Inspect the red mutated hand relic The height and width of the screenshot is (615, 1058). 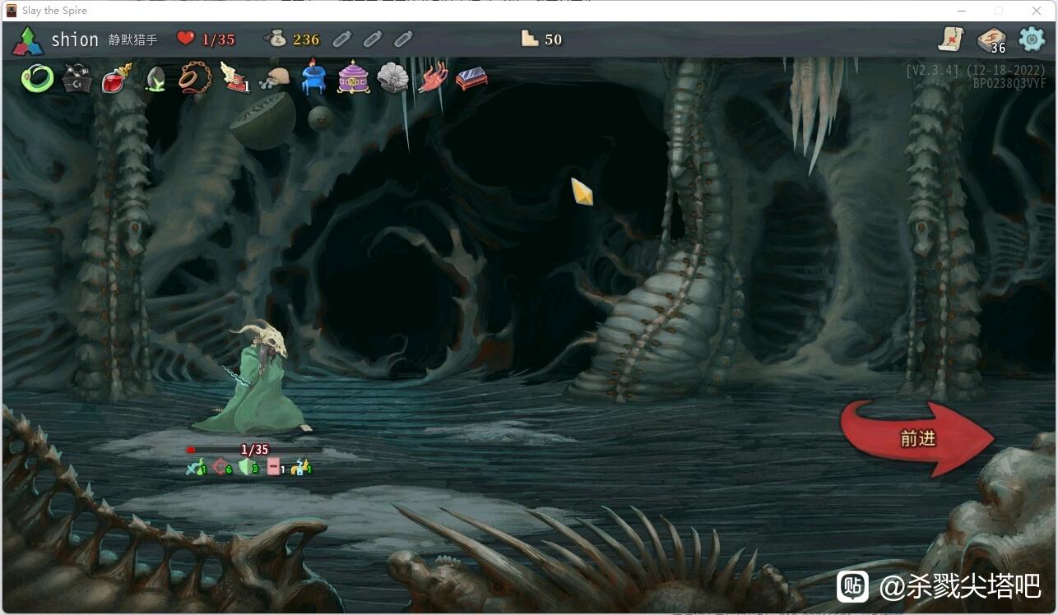click(432, 78)
